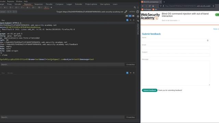Open the Repeater menu in the menu bar
The image size is (219, 123).
[x=11, y=1]
